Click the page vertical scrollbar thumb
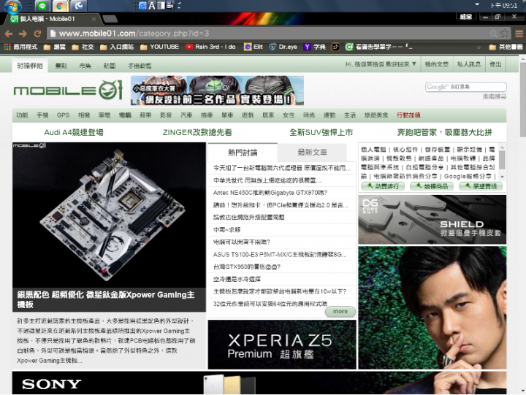The width and height of the screenshot is (526, 395). [522, 99]
